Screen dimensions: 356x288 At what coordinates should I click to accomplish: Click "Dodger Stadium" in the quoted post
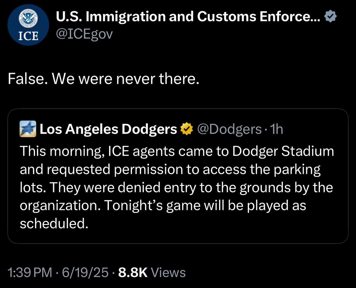[283, 151]
